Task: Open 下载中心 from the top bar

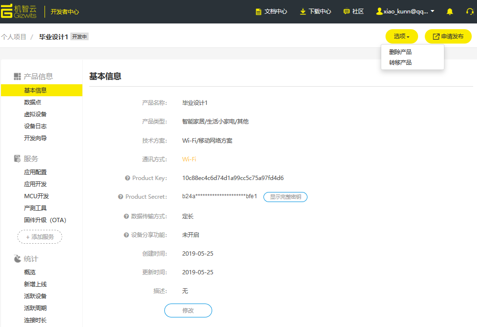Action: 315,11
